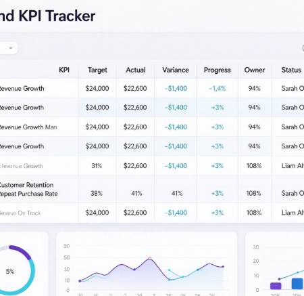Click "-$1,400" in the On Track row
Image resolution: width=304 pixels, height=296 pixels.
tap(176, 213)
